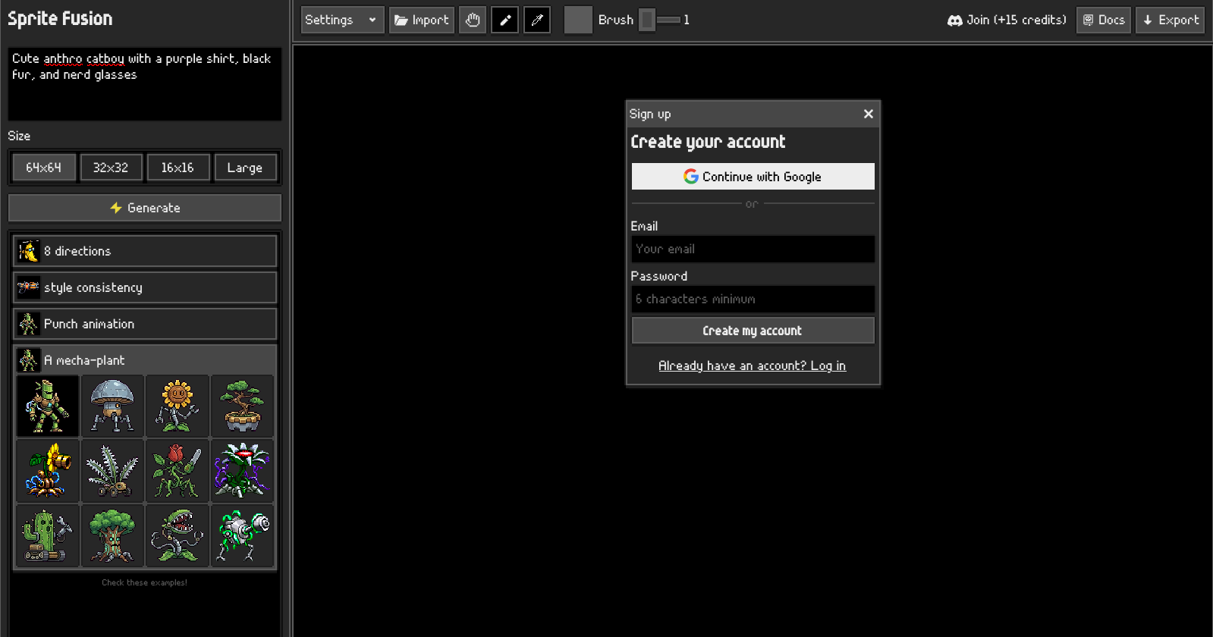
Task: Pick the yellow flower cannon sprite thumbnail
Action: click(x=48, y=471)
